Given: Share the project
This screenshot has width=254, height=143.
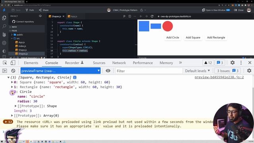Looking at the screenshot, I should (x=44, y=10).
